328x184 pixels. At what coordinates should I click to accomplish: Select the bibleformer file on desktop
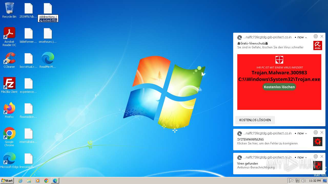coord(28,35)
